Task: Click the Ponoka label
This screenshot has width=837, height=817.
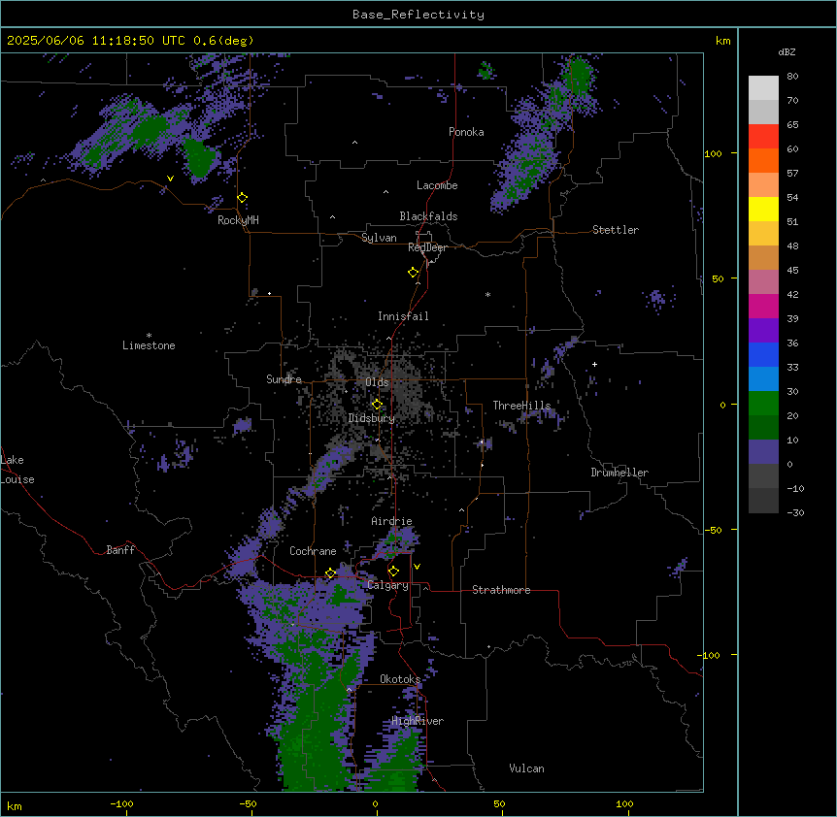Action: click(466, 132)
